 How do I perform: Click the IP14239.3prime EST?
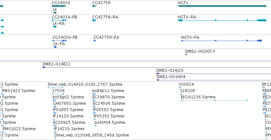(69, 129)
